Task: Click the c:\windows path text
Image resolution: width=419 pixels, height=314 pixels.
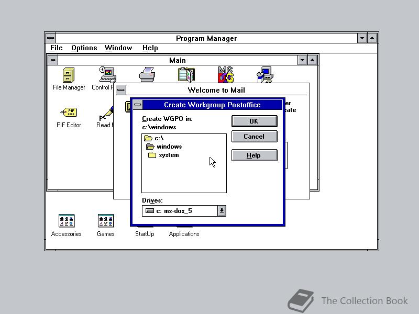Action: click(159, 127)
